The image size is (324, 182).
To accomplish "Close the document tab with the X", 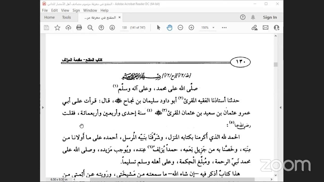I will (119, 17).
